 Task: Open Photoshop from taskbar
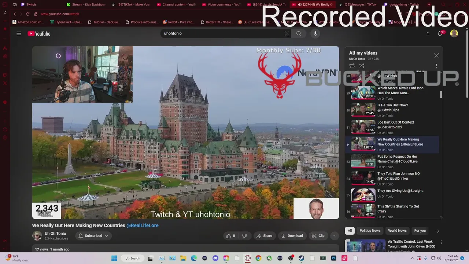[x=334, y=258]
